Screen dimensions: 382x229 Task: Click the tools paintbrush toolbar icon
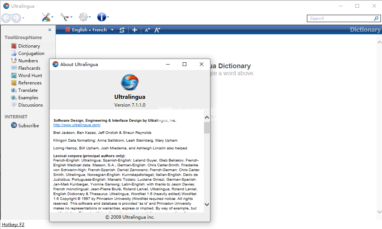point(46,17)
